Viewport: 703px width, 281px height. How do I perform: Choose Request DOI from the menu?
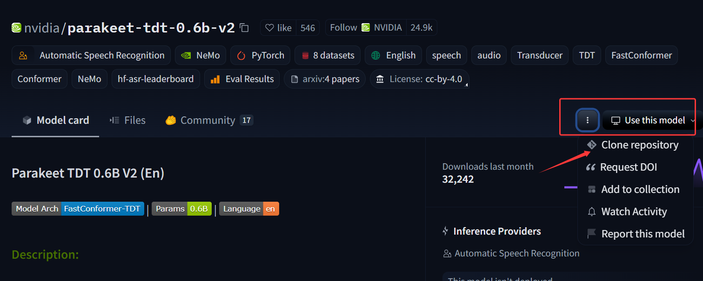coord(636,167)
